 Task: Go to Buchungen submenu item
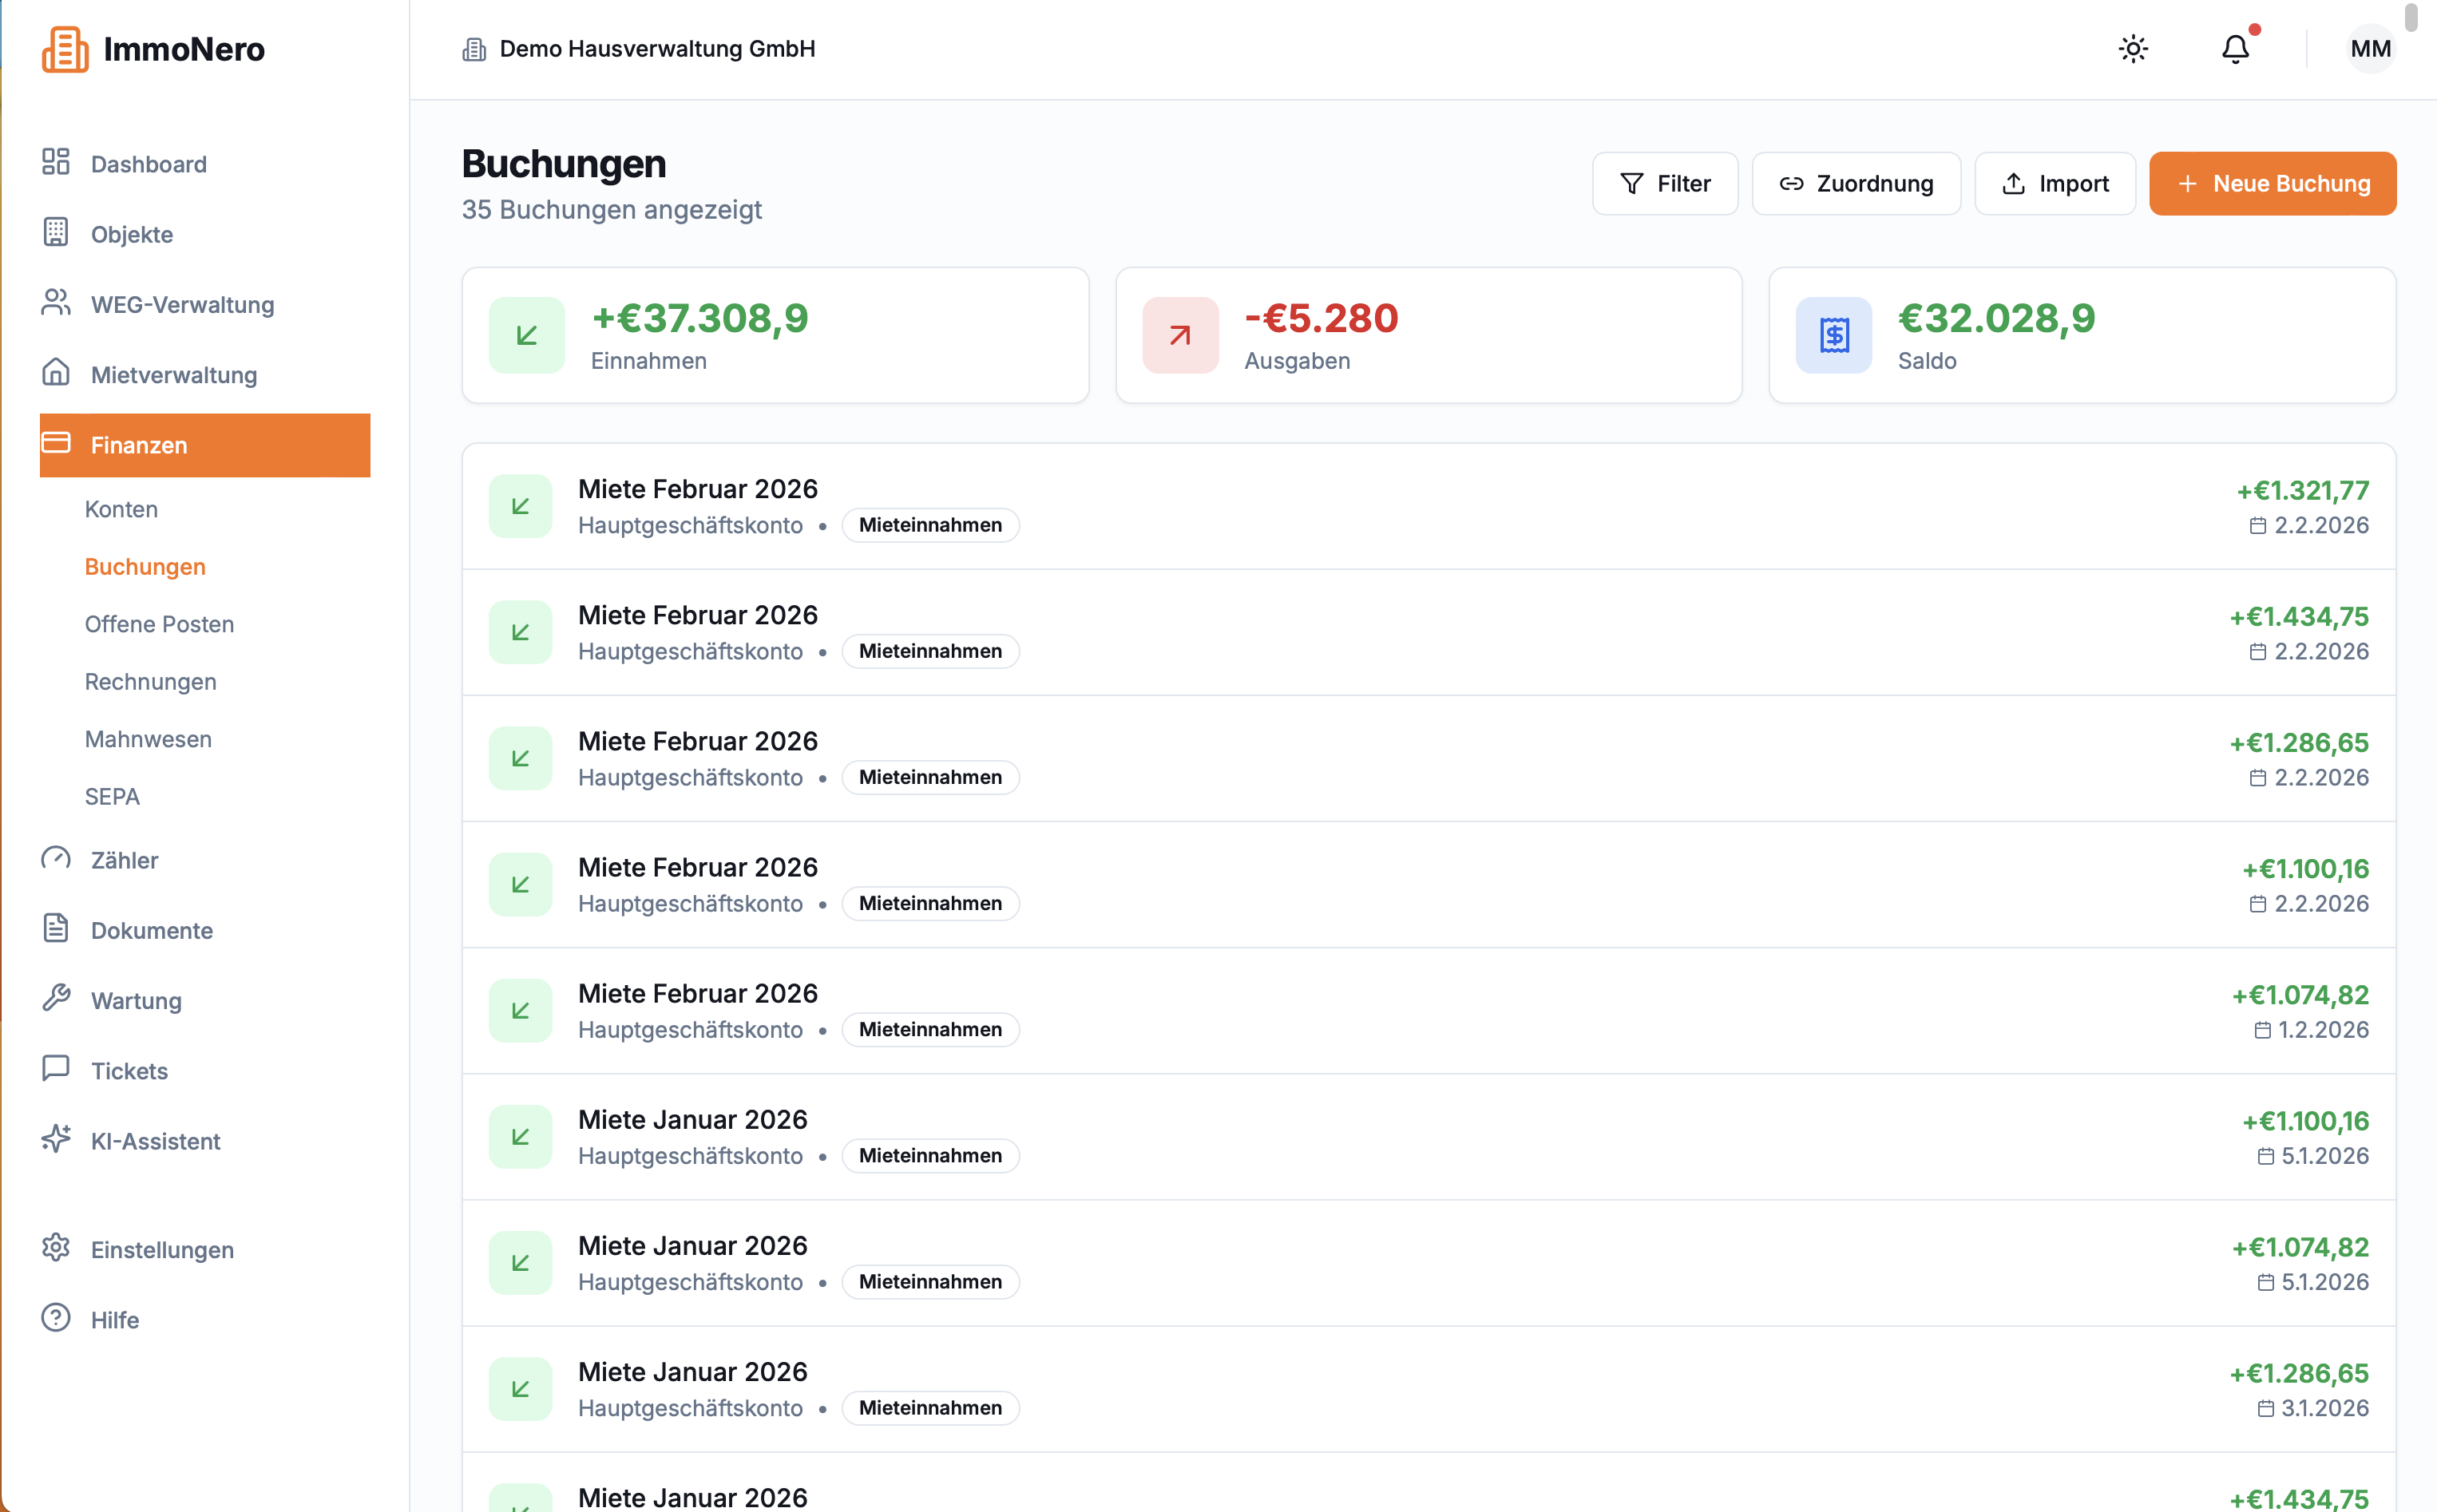tap(145, 567)
